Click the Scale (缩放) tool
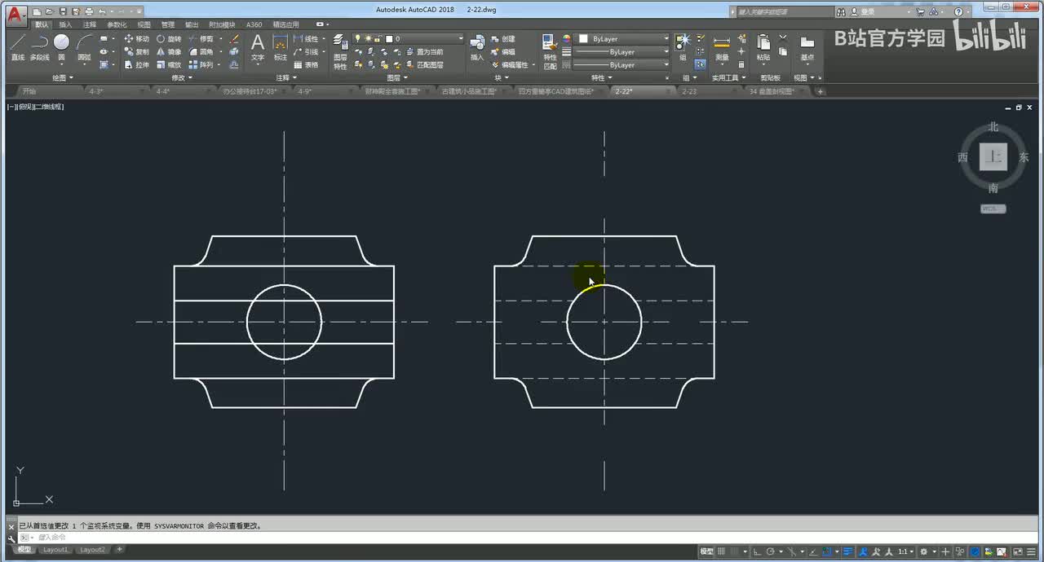Viewport: 1044px width, 562px height. click(x=169, y=65)
